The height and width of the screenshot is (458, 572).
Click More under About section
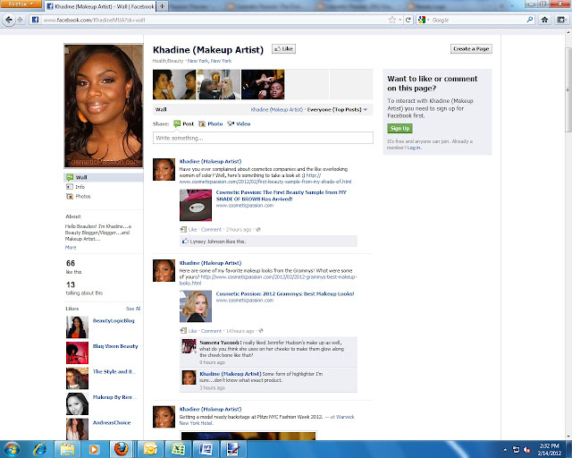[71, 248]
